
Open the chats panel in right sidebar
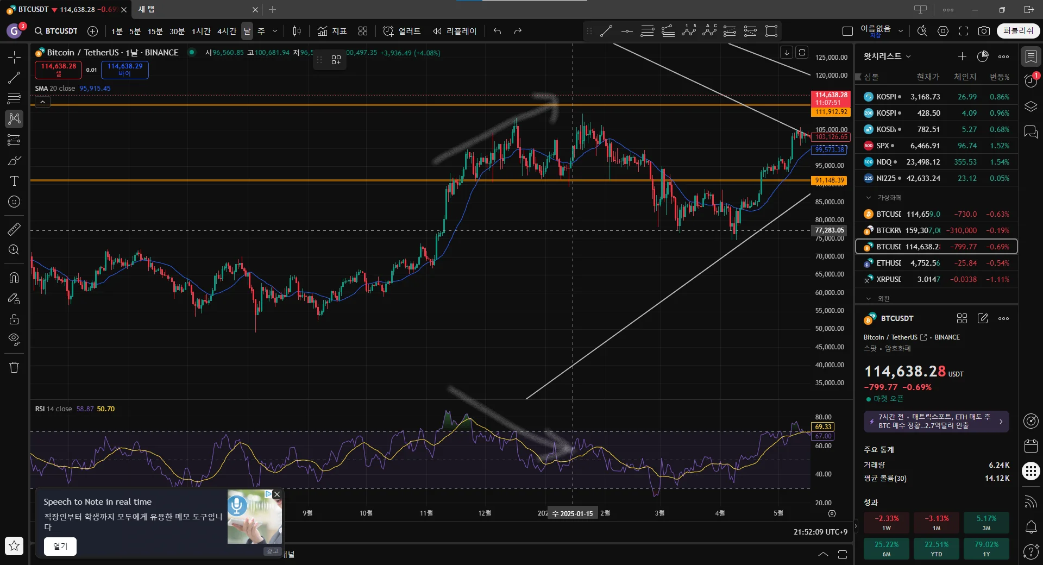(1031, 132)
